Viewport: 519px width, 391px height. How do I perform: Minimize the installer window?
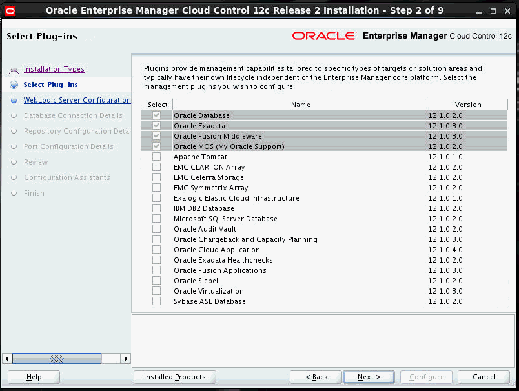[x=478, y=11]
